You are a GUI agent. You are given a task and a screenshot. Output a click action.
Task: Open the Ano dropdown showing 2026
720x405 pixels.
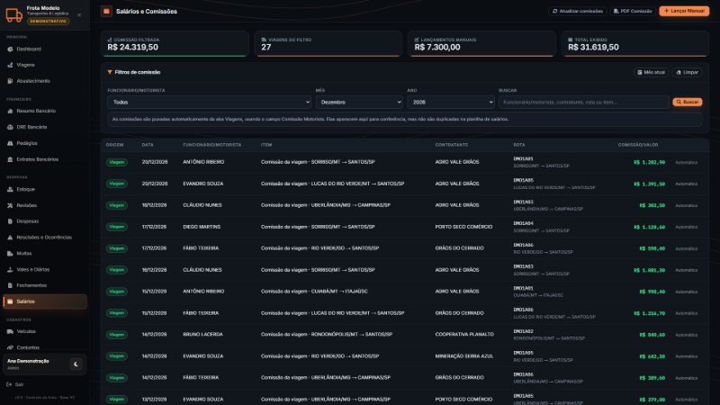pos(451,102)
